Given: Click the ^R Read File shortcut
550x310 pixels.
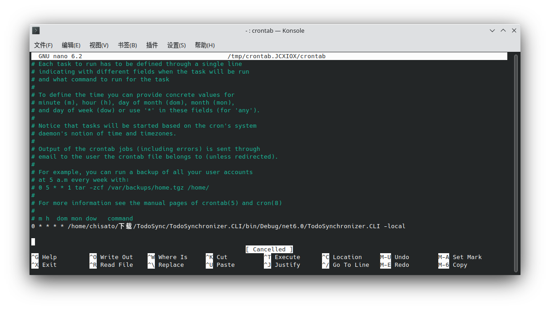Looking at the screenshot, I should pos(111,265).
